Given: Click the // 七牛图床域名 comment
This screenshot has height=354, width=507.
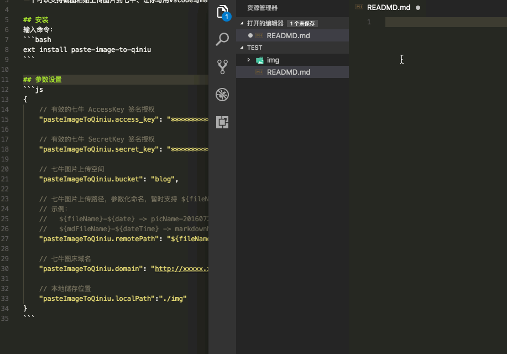Looking at the screenshot, I should pos(65,259).
